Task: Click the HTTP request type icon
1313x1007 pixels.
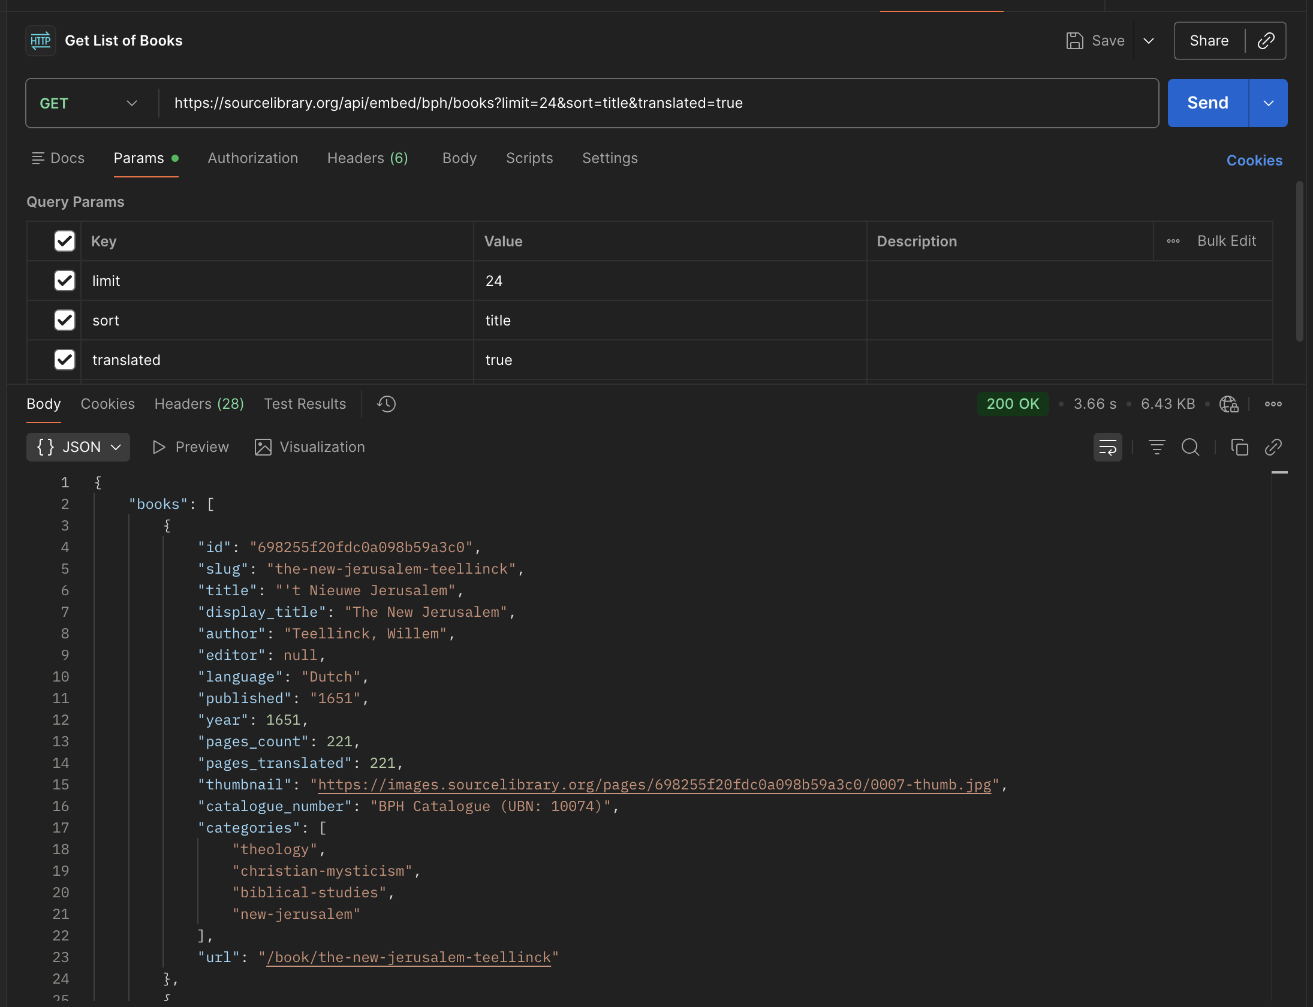Action: [x=41, y=41]
